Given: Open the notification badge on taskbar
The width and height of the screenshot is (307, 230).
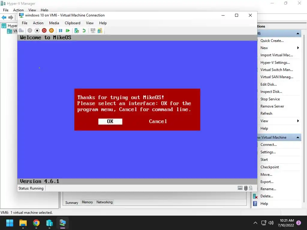Looking at the screenshot, I should click(299, 223).
